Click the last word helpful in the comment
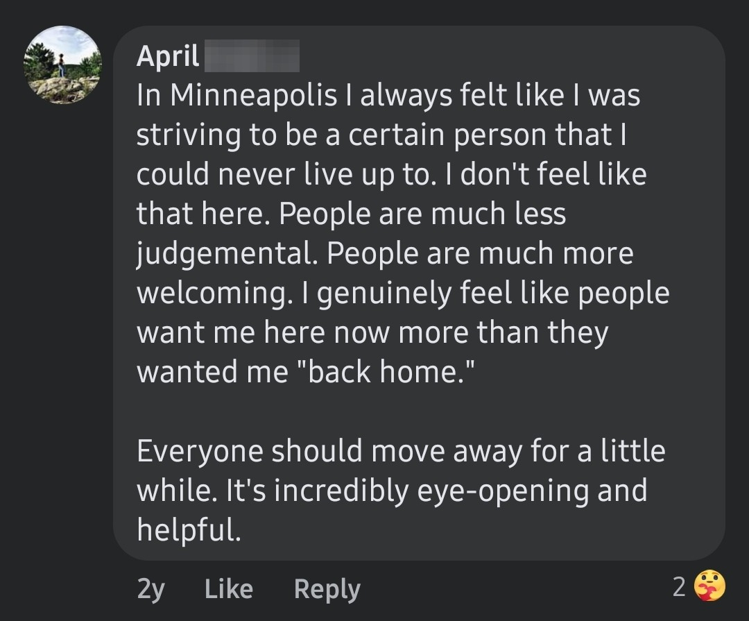This screenshot has height=621, width=749. point(188,529)
